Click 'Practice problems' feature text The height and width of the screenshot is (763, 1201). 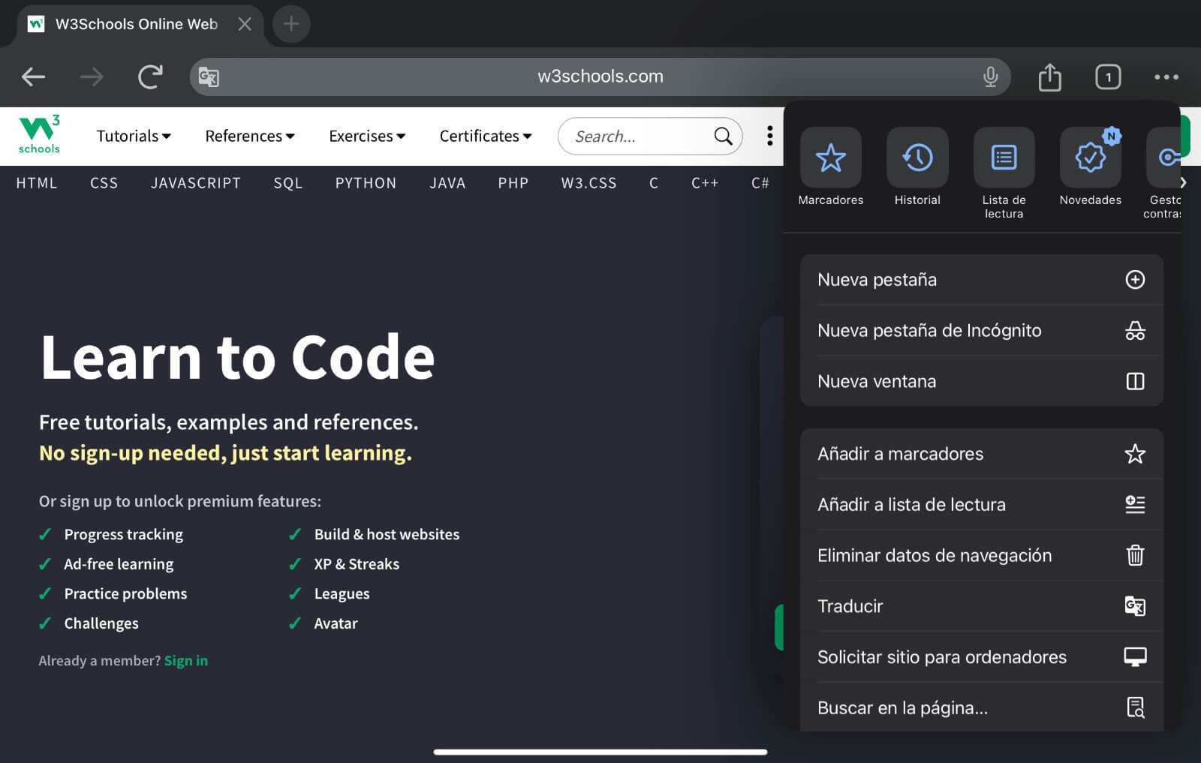(125, 593)
